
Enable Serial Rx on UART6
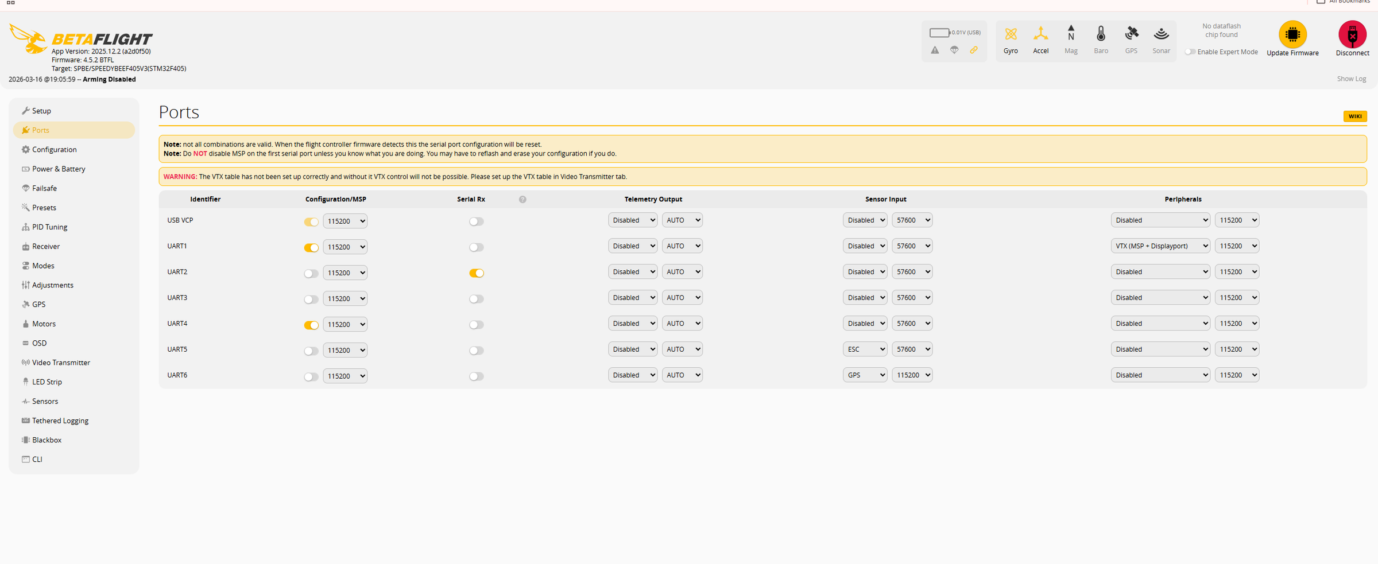click(x=477, y=376)
